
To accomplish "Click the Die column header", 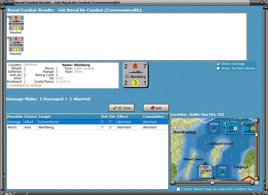I will coord(112,116).
